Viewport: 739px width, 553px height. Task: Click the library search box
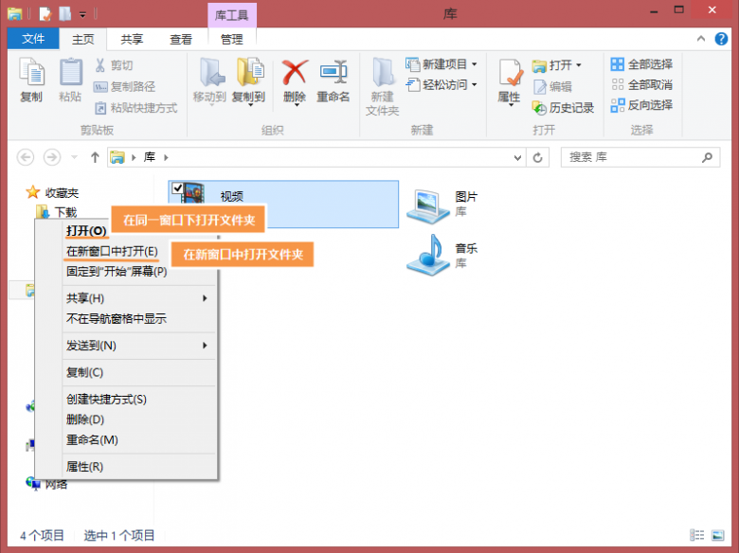(641, 157)
